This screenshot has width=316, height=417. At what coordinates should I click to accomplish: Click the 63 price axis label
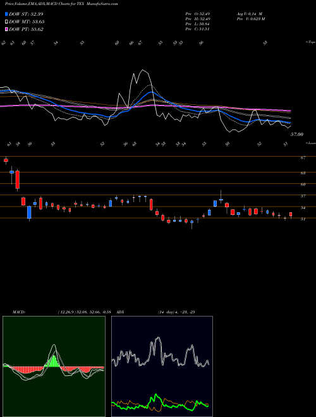pos(303,173)
